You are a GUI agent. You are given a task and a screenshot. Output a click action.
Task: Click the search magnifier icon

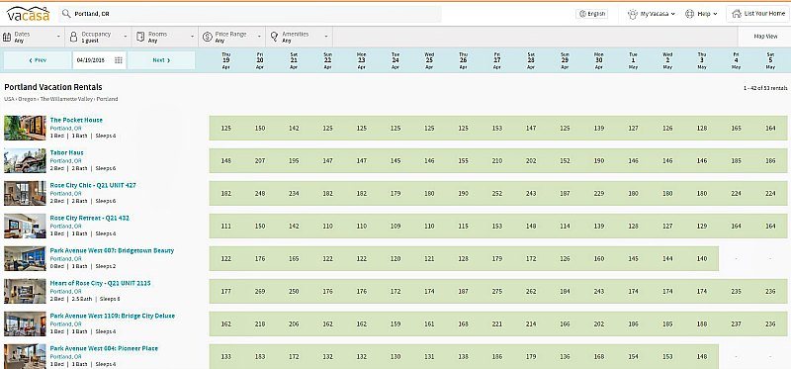tap(66, 14)
